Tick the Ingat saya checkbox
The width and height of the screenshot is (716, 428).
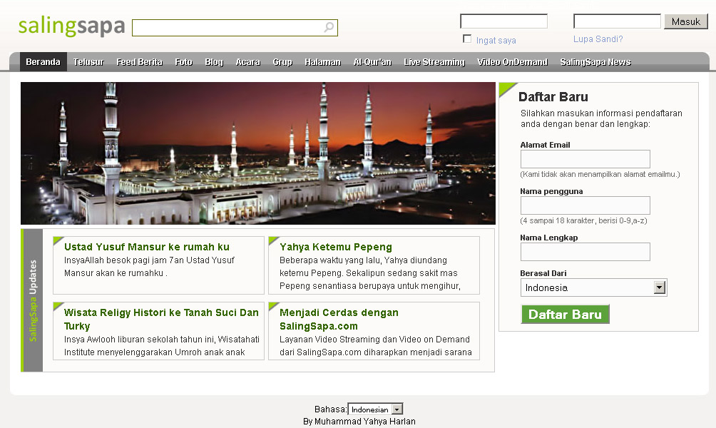466,39
